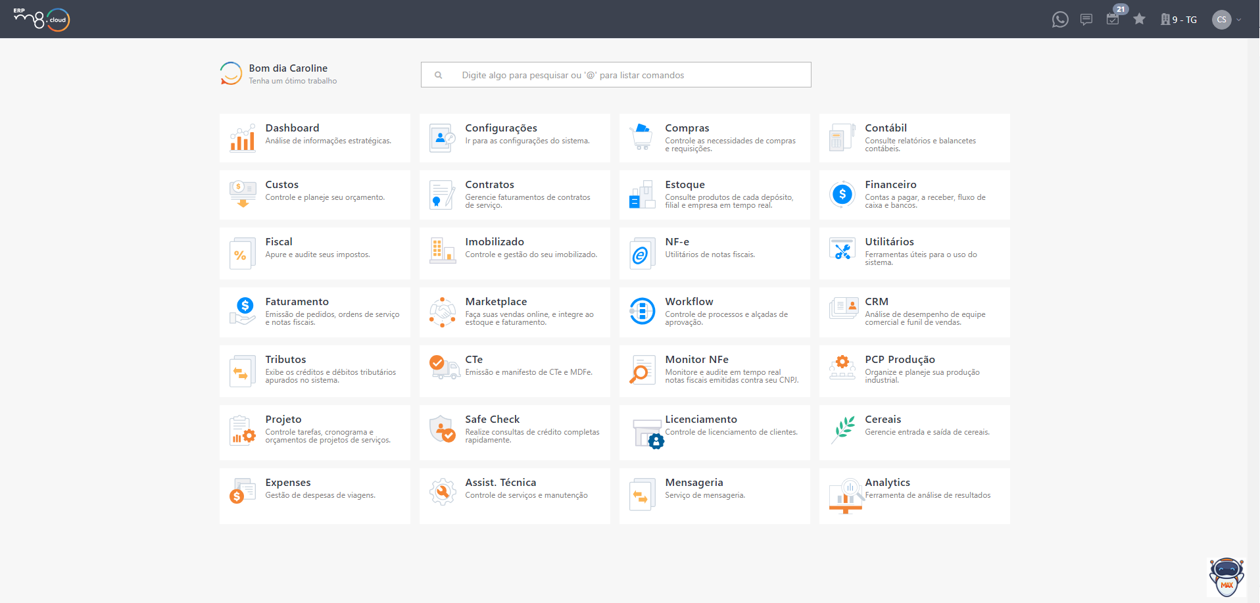Click 'Controle de serviços e manutenção' text
Image resolution: width=1260 pixels, height=603 pixels.
526,495
